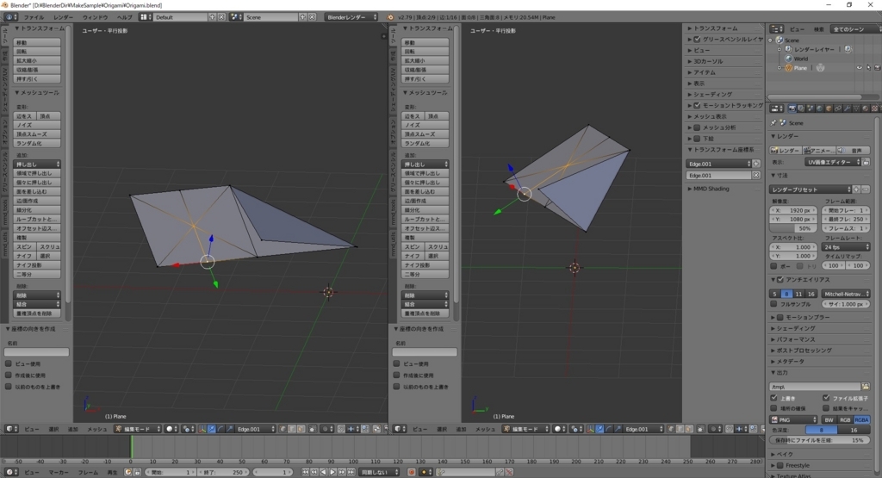Open the Modifiers tab wrench icon
This screenshot has height=478, width=882.
point(848,109)
